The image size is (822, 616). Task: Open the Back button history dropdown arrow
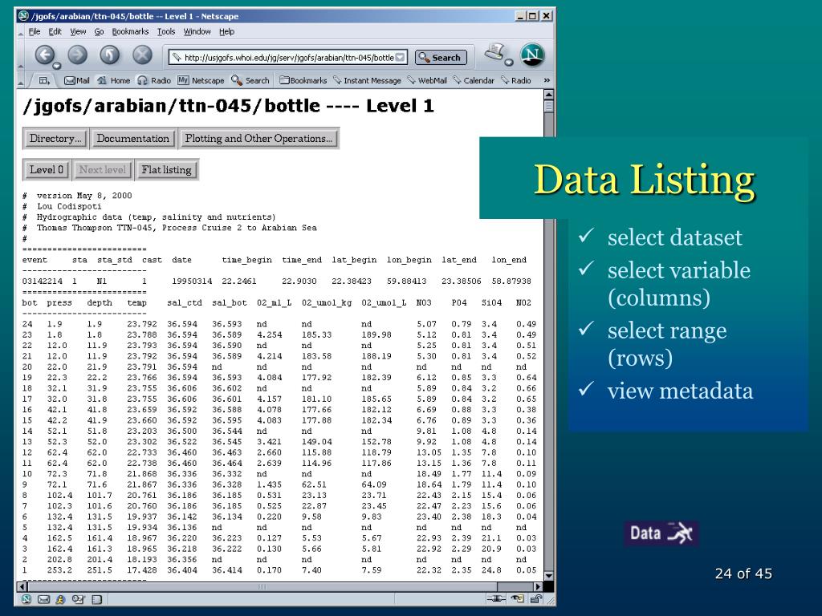pyautogui.click(x=56, y=66)
